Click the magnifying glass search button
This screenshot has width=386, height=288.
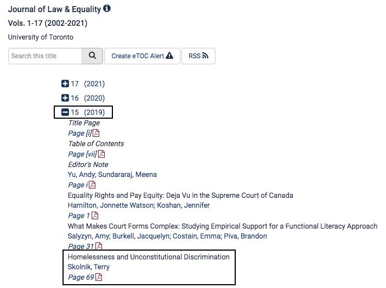pos(92,56)
